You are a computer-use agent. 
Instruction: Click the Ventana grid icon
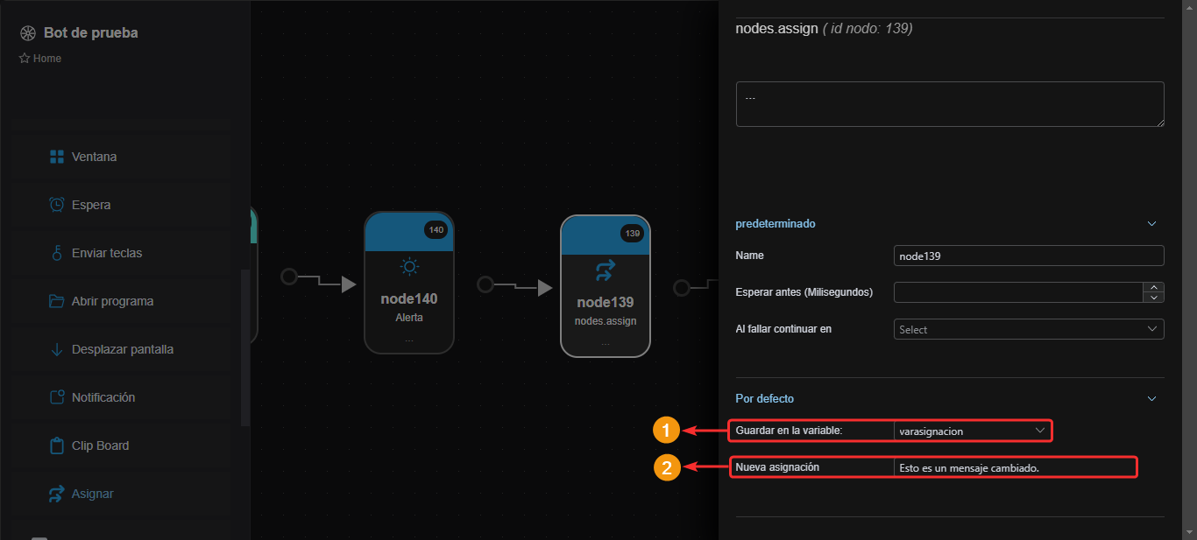[x=57, y=157]
